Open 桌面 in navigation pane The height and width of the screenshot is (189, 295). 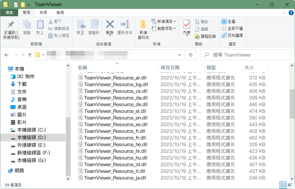pyautogui.click(x=18, y=107)
